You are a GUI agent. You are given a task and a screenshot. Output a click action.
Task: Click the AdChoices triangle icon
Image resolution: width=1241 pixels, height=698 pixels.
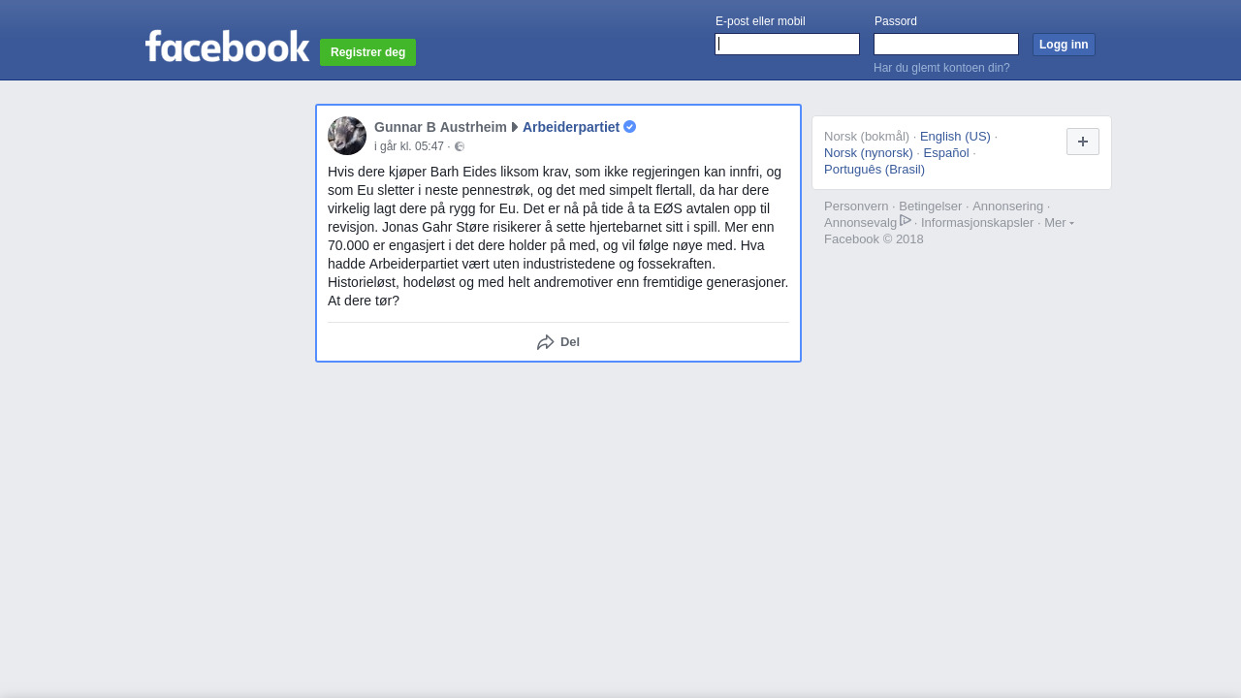pos(906,221)
